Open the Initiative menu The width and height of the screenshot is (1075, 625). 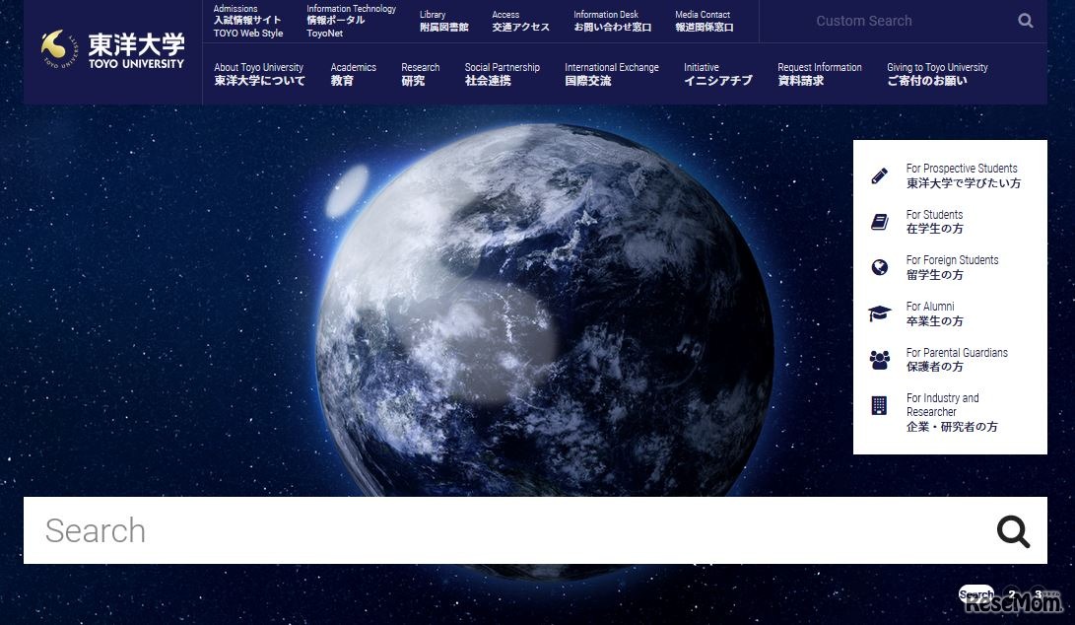717,74
